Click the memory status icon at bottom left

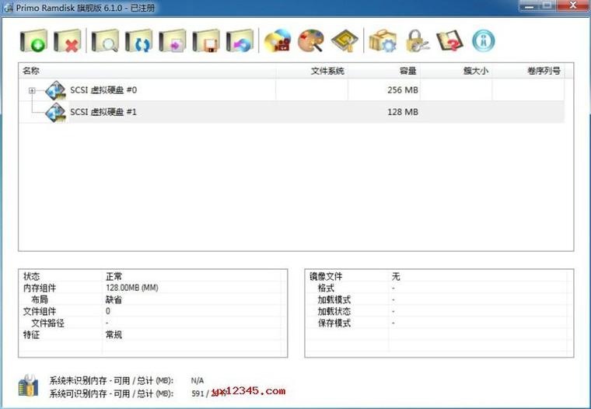(x=28, y=386)
